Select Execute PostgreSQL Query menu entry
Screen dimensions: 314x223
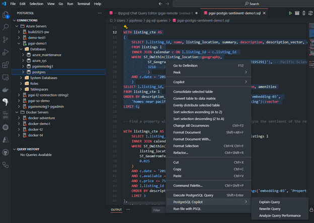coord(193,195)
